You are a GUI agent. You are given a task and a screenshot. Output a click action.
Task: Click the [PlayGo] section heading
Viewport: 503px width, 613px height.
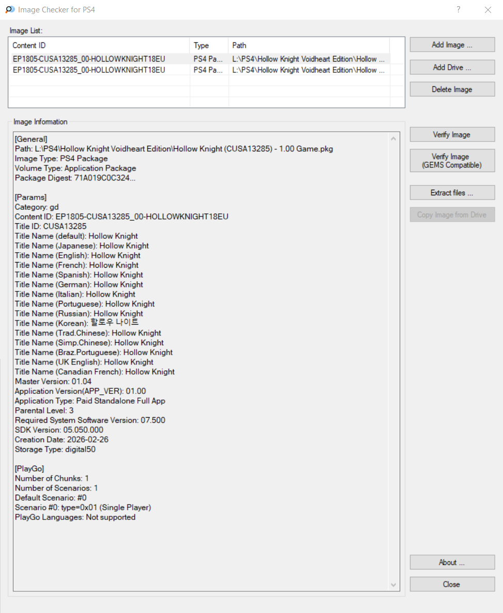(x=29, y=469)
